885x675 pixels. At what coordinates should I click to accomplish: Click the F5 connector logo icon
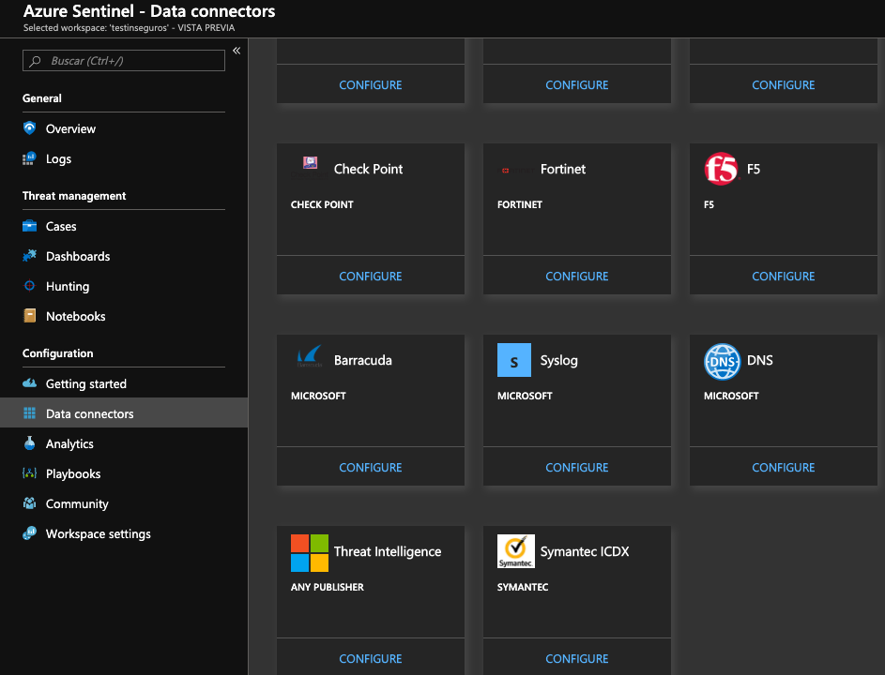coord(722,170)
